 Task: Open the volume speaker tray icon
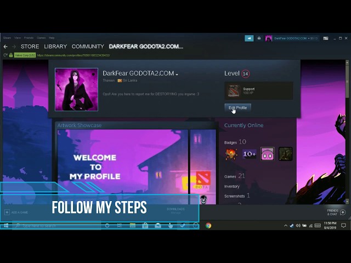click(298, 226)
